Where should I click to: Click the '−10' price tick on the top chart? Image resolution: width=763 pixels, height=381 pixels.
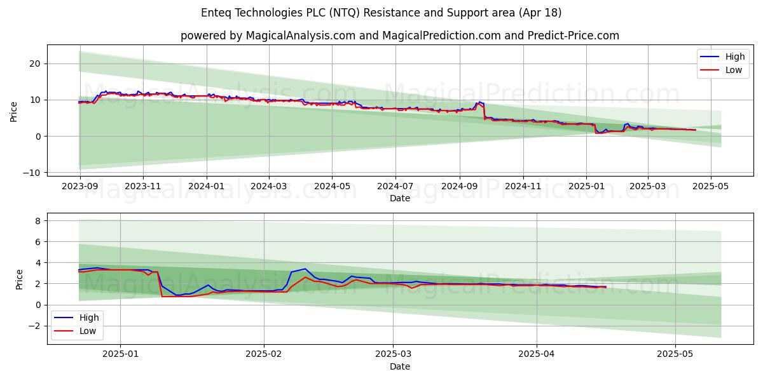tap(32, 173)
